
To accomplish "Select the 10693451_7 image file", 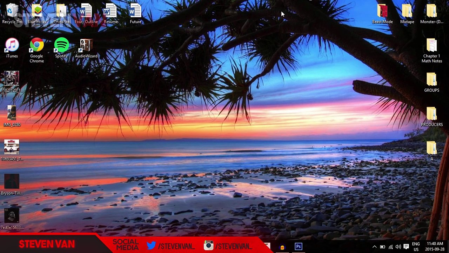I will coord(12,151).
